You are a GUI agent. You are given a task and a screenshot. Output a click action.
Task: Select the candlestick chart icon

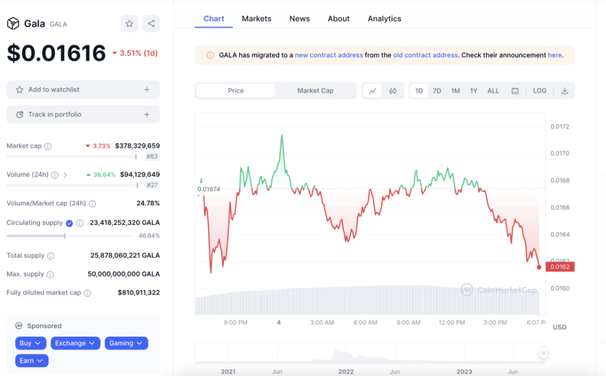392,91
